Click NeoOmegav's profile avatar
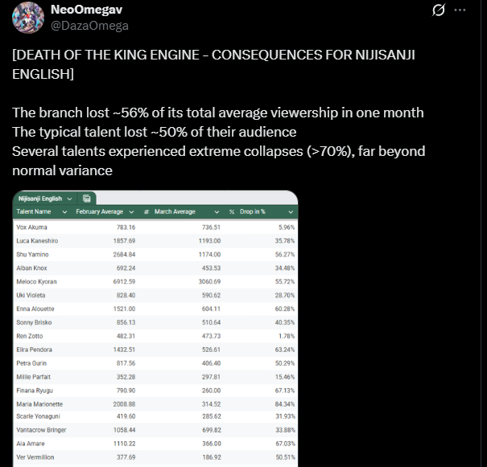487x467 pixels. [x=28, y=18]
